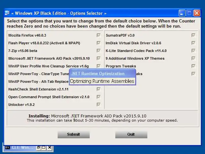
Task: Click the .NET Runtime Optimization popup title
Action: 98,73
